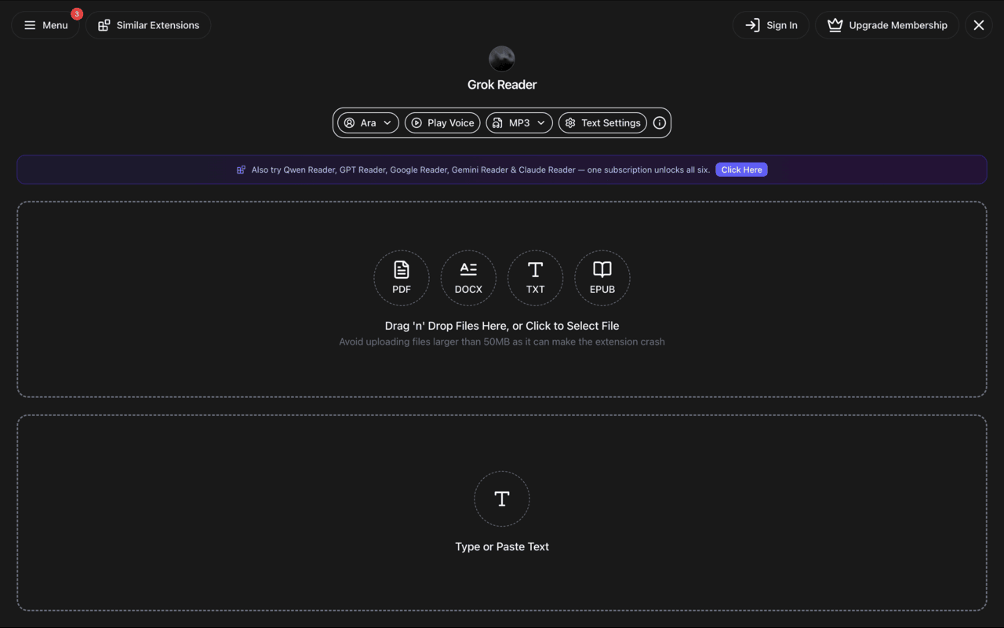Click the 'Click Here' promo button
The height and width of the screenshot is (628, 1004).
[x=741, y=170]
